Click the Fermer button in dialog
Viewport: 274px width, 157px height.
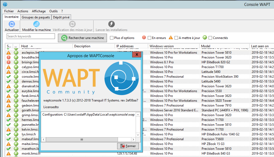[x=128, y=146]
